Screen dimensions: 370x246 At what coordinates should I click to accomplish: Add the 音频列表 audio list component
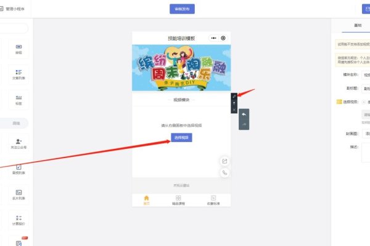pyautogui.click(x=19, y=169)
